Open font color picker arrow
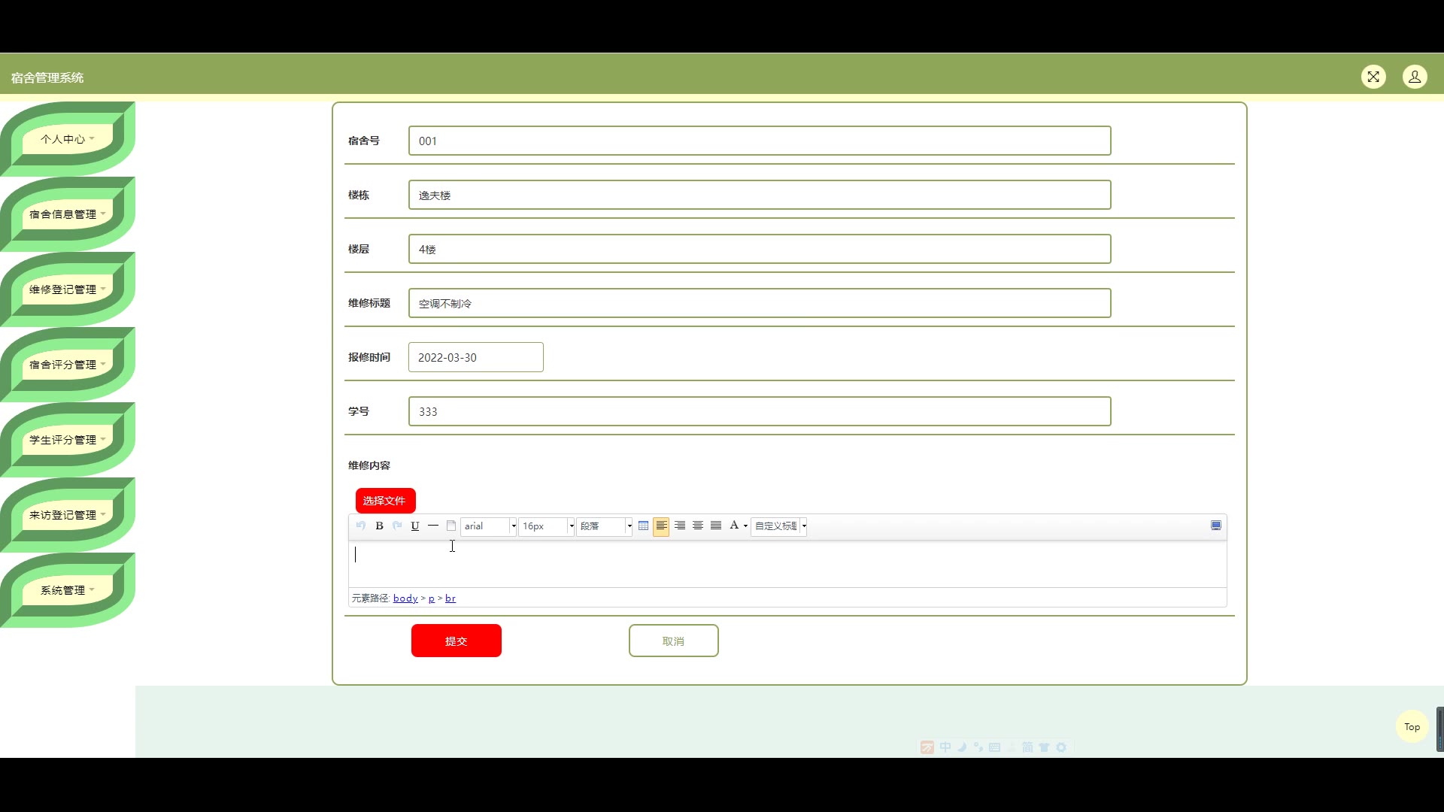 (745, 526)
